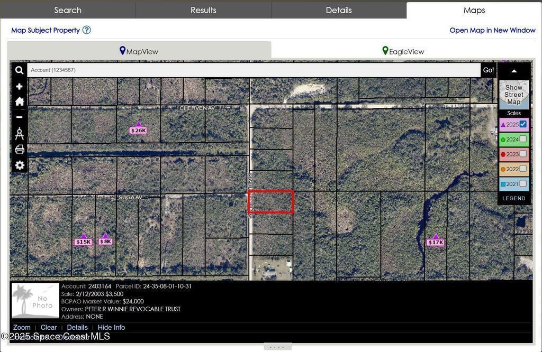Open the EagleView tab
Image resolution: width=542 pixels, height=352 pixels.
[x=403, y=51]
